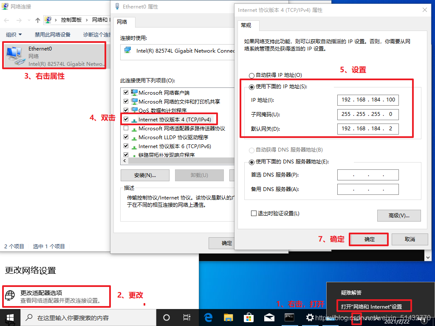The image size is (435, 326).
Task: Click the 网络和 breadcrumb segment
Action: click(99, 20)
